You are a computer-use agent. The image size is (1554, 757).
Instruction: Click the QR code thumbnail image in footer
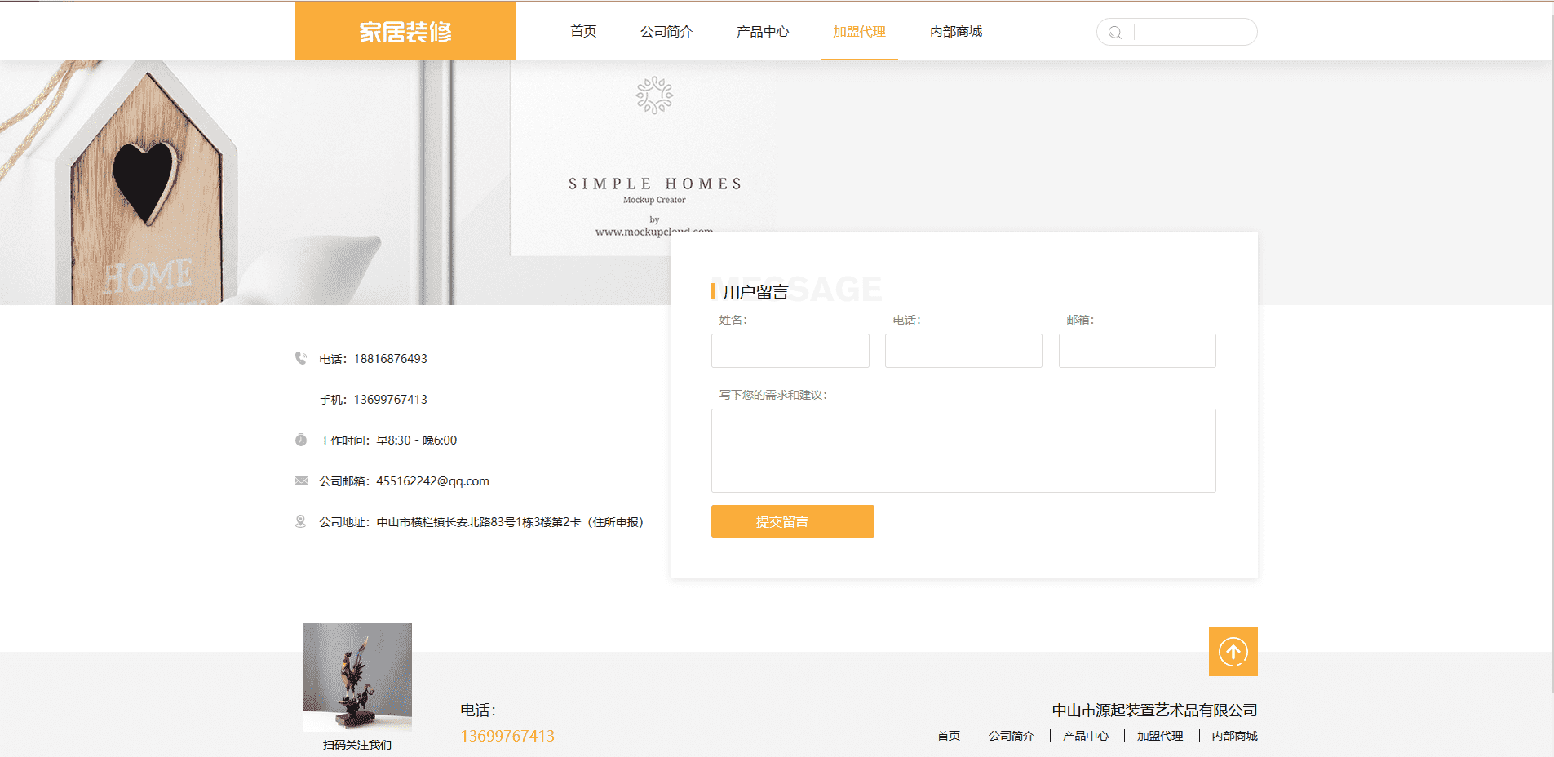click(357, 677)
